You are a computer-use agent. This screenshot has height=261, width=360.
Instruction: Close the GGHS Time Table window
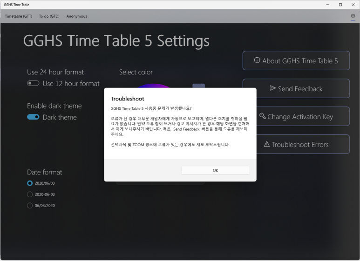[353, 5]
